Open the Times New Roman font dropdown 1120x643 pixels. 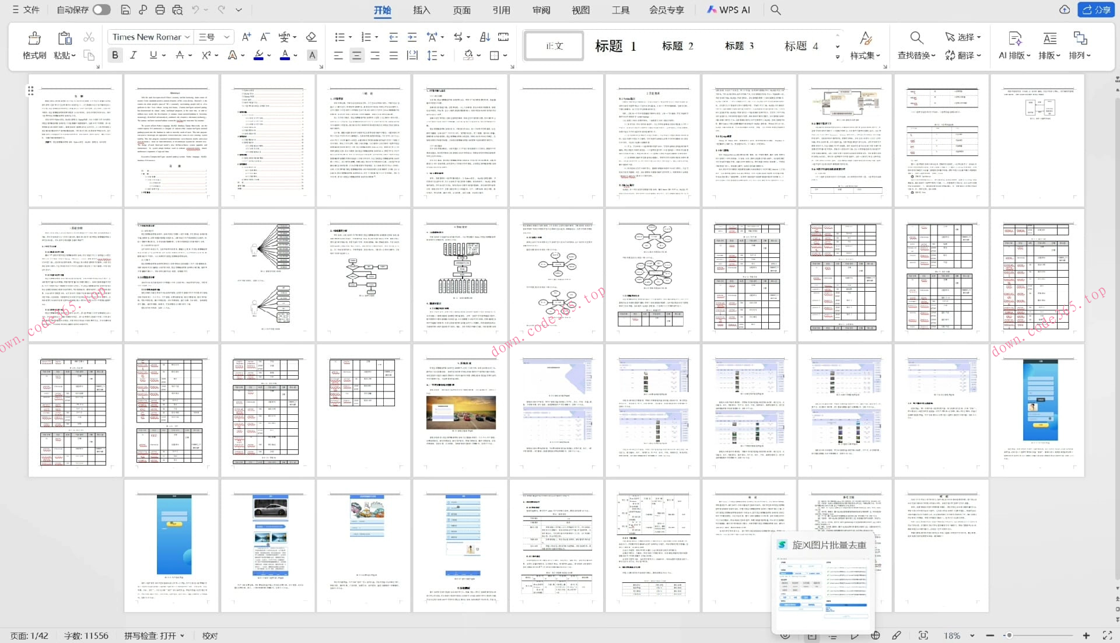tap(187, 37)
